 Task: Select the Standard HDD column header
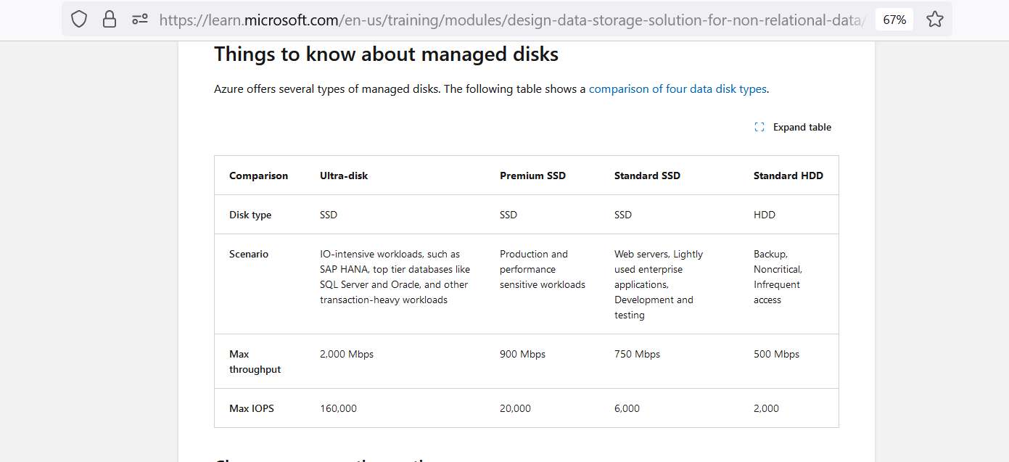pos(788,175)
